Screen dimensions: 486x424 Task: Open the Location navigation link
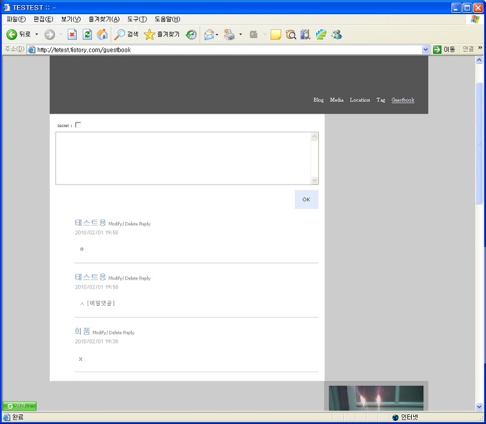pyautogui.click(x=360, y=100)
